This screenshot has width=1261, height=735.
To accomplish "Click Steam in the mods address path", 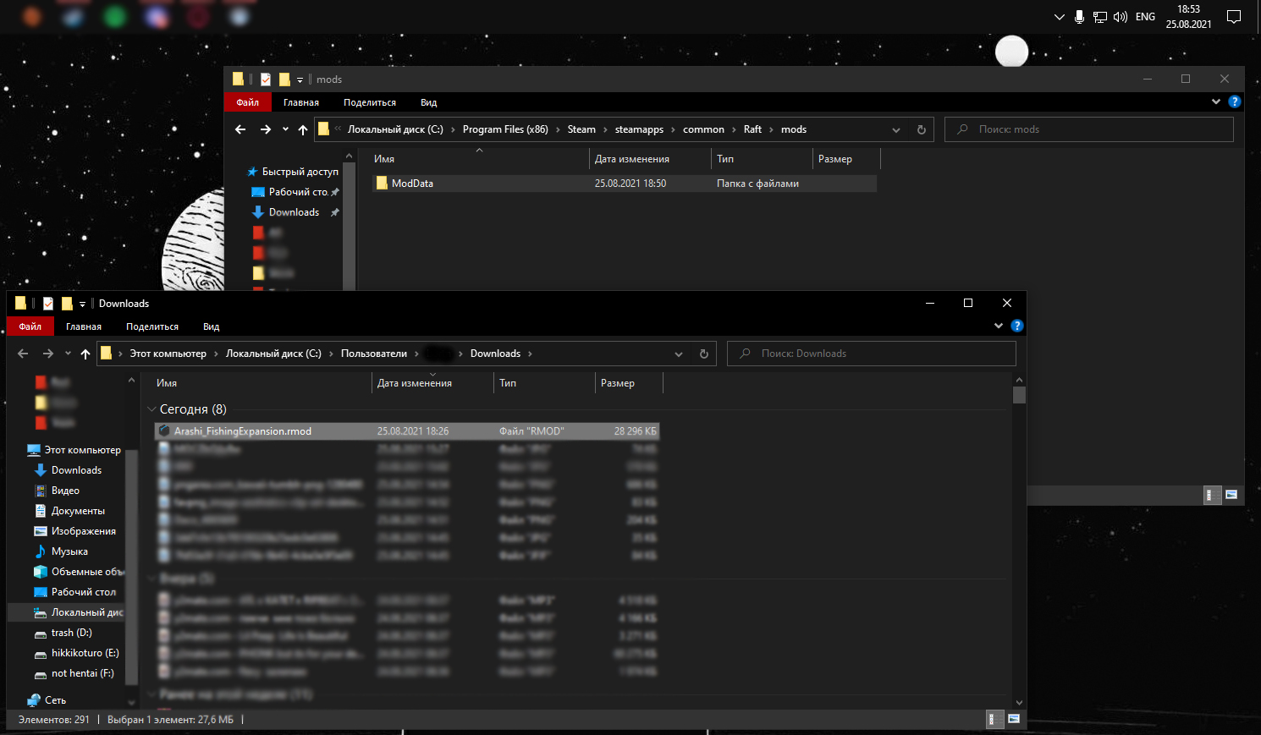I will point(581,129).
